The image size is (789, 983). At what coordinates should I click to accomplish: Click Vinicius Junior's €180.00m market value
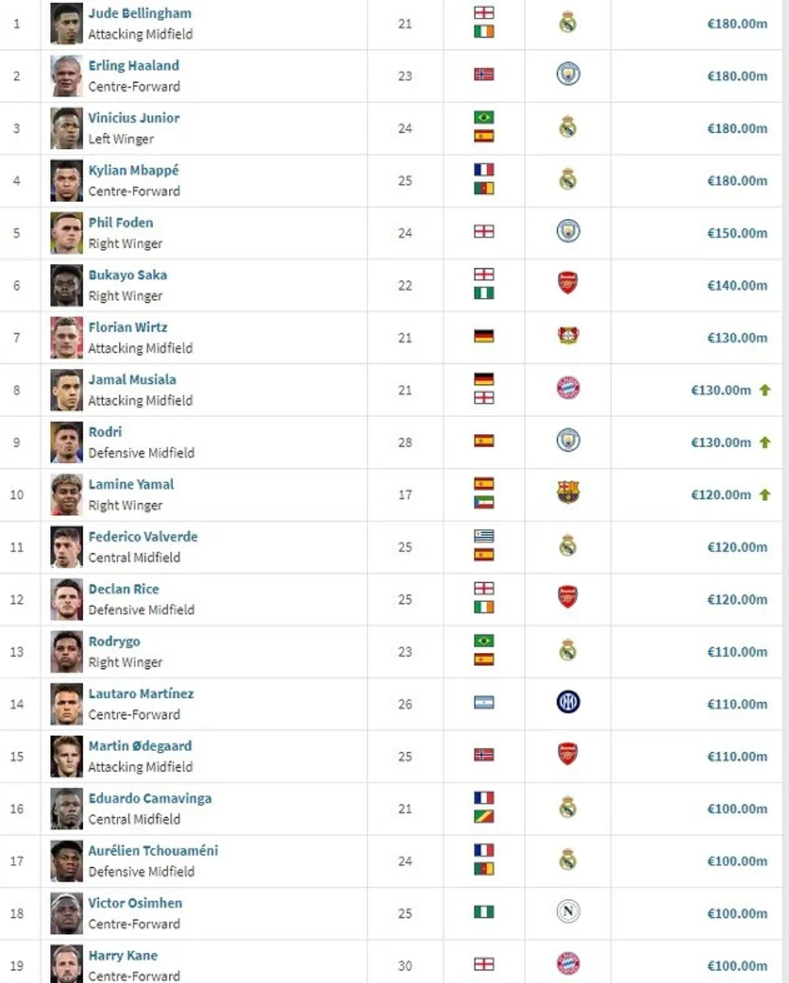click(737, 128)
